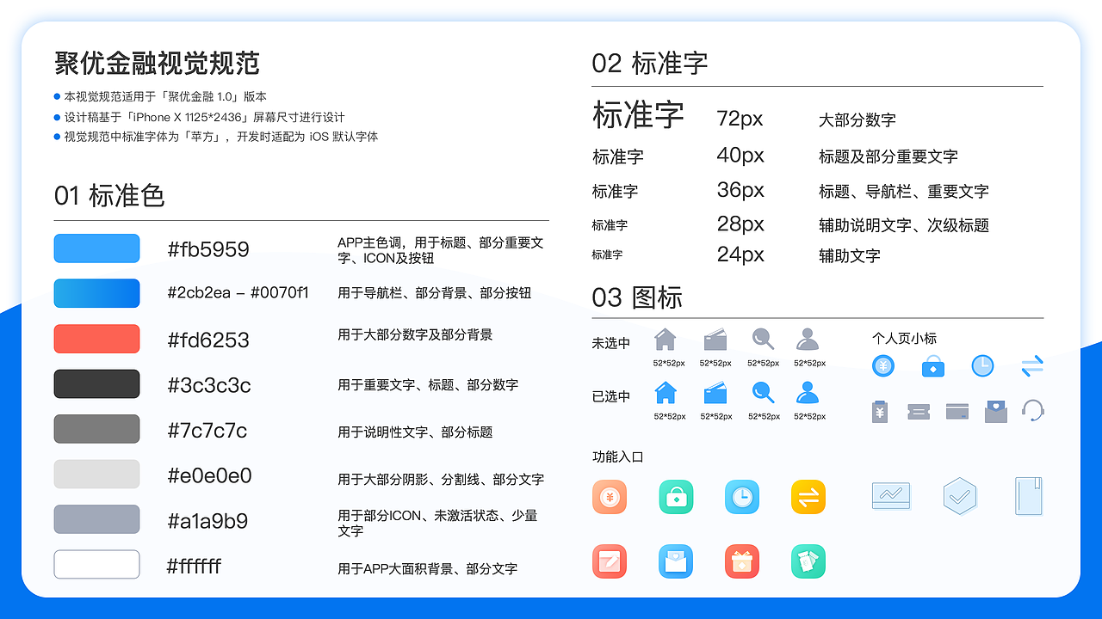Click the gray customer service headset icon
Viewport: 1102px width, 619px height.
click(1033, 410)
